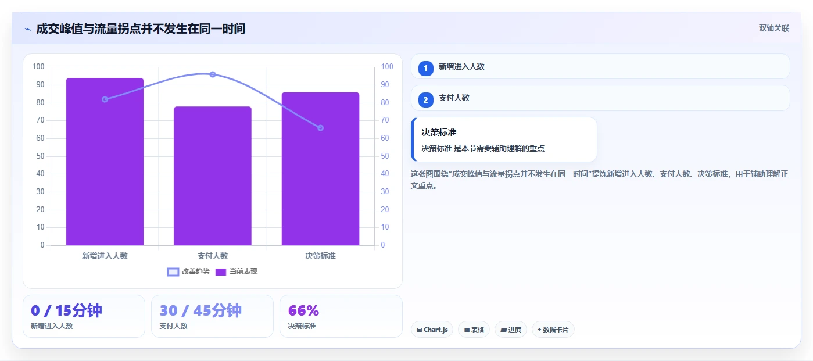Click the 66% stat card

click(x=341, y=316)
